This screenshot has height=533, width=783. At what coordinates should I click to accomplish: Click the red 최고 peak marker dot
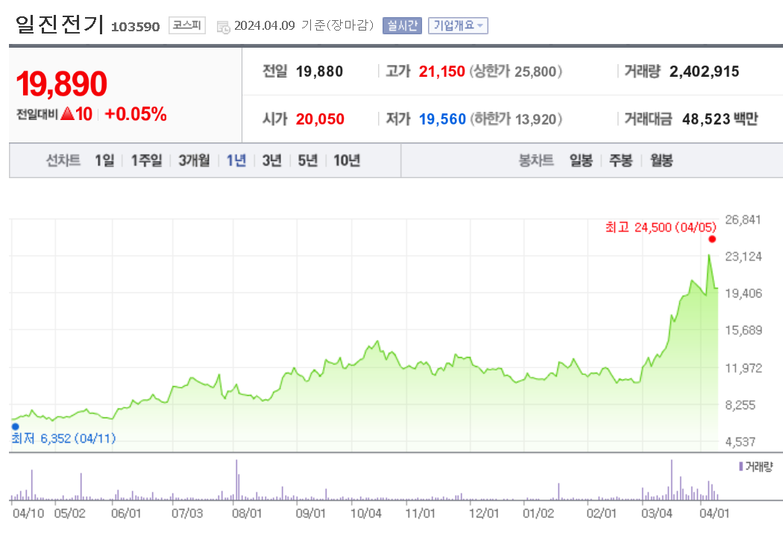click(712, 239)
